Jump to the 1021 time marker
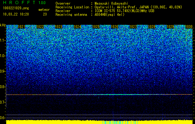This screenshot has width=195, height=124. pyautogui.click(x=21, y=27)
